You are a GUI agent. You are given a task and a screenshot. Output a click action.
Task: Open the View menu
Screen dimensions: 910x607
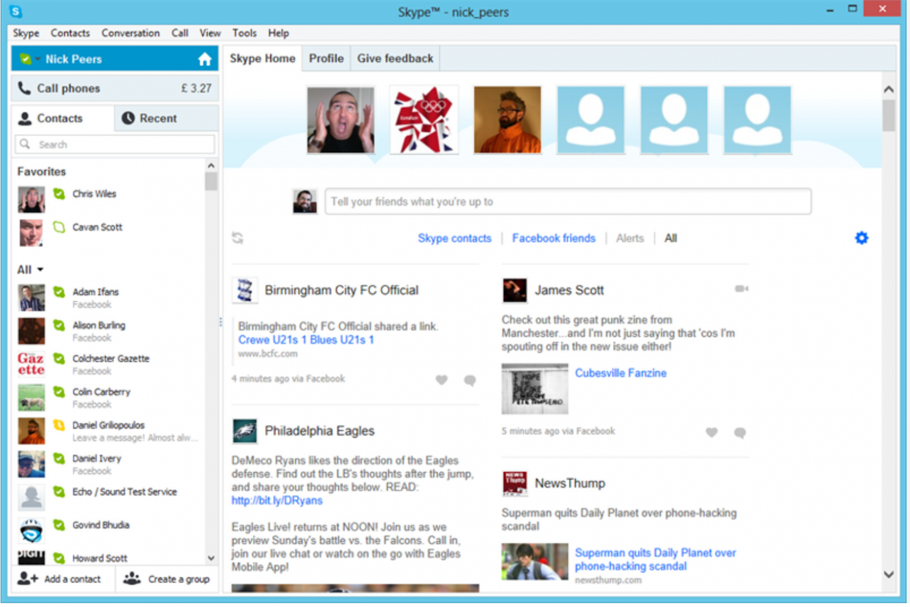pos(210,33)
